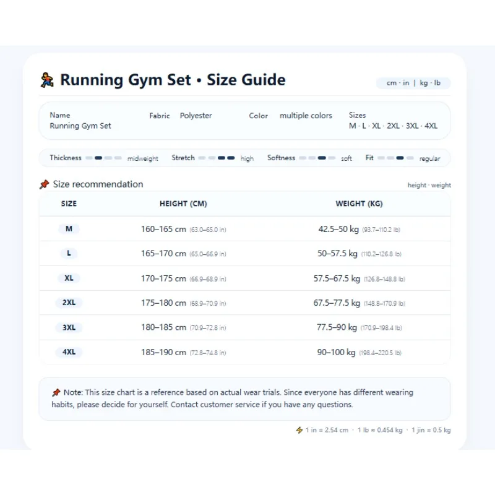Click the 185–190 cm height cell

(183, 352)
